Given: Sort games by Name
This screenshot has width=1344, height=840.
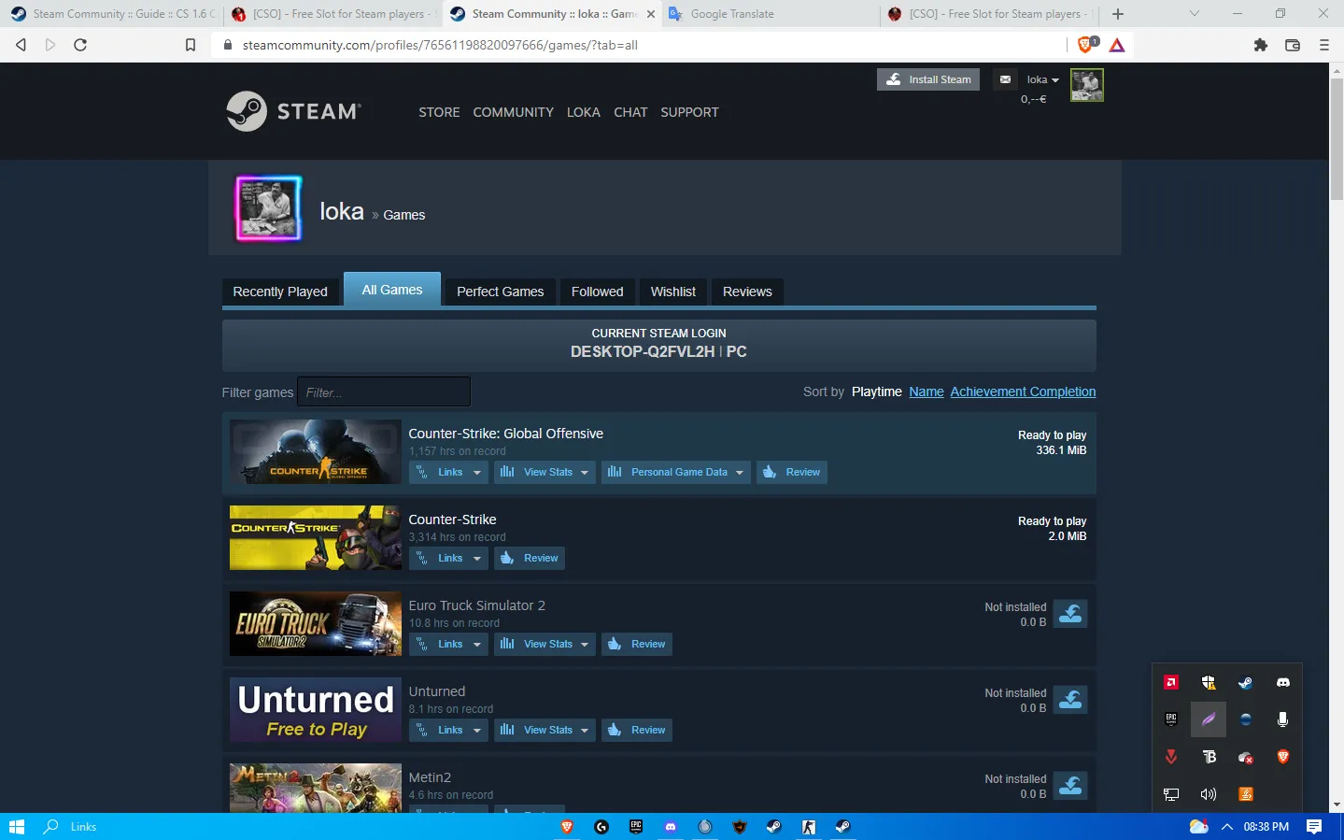Looking at the screenshot, I should tap(927, 392).
